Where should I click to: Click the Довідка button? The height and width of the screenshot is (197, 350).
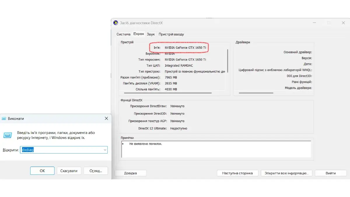[130, 173]
